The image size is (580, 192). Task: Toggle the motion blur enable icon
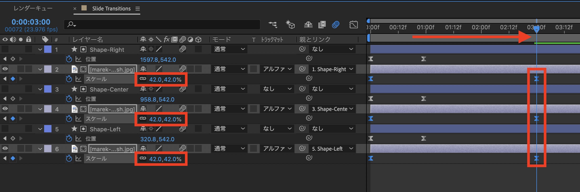coord(335,25)
